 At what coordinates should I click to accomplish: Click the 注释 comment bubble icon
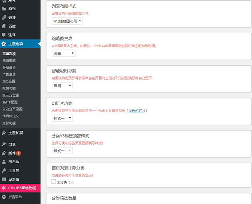tap(4, 35)
